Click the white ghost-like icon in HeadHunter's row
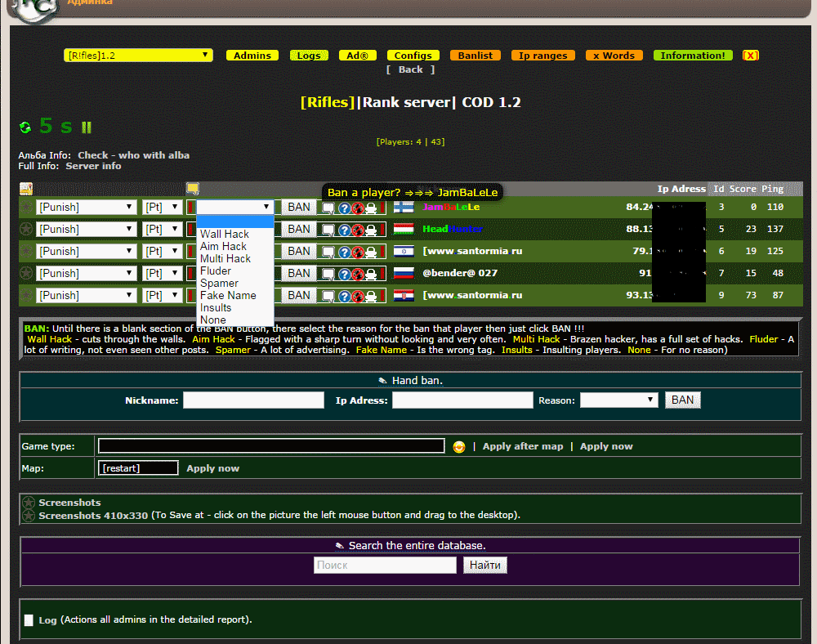This screenshot has height=644, width=817. click(x=371, y=230)
